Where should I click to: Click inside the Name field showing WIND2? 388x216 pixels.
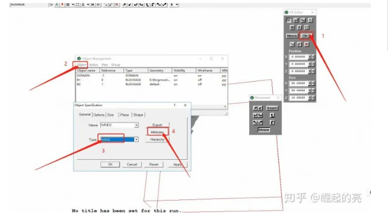(117, 125)
